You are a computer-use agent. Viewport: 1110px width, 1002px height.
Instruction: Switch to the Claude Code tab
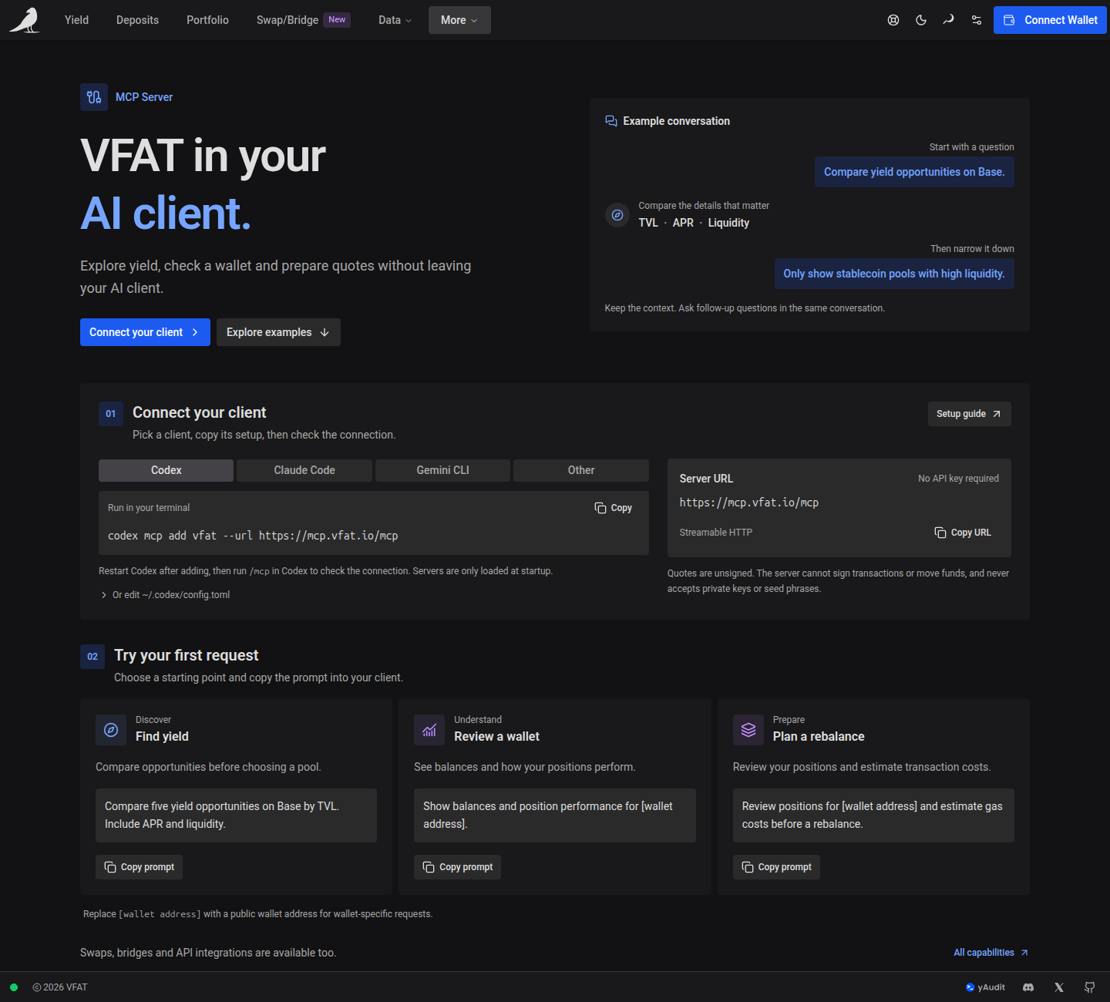coord(304,470)
